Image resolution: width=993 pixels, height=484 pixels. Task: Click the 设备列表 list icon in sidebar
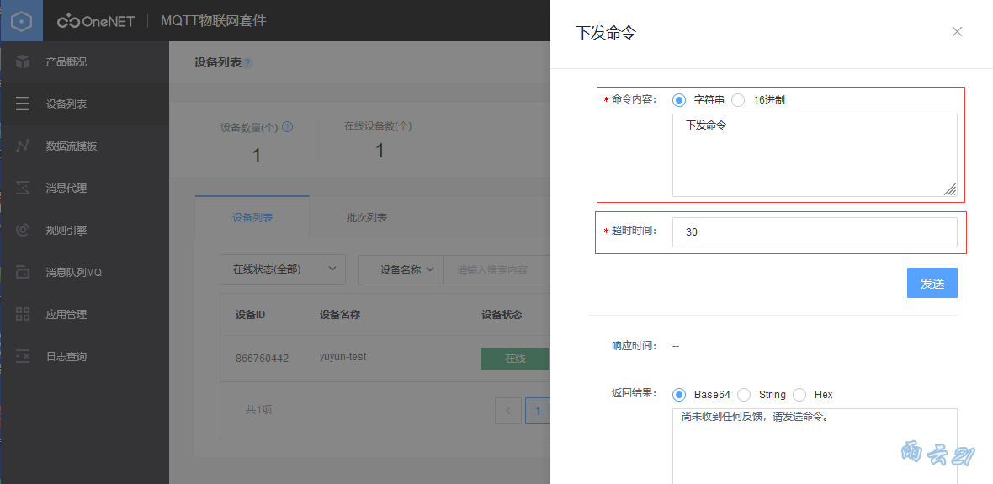[23, 104]
